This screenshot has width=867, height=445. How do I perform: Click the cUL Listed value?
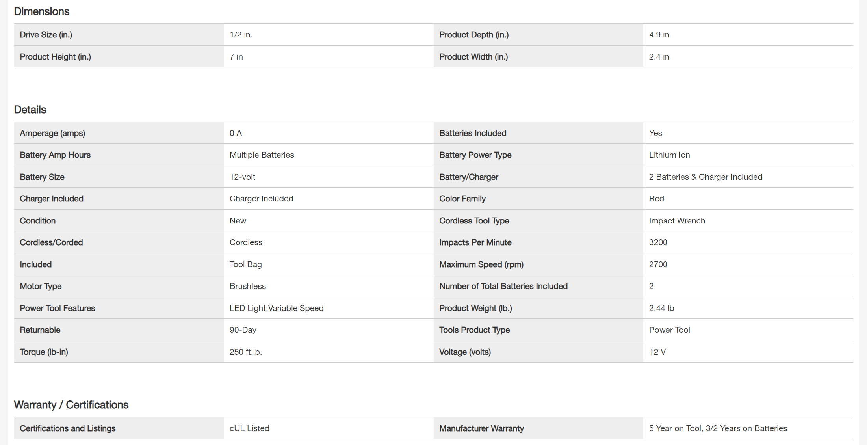point(249,428)
